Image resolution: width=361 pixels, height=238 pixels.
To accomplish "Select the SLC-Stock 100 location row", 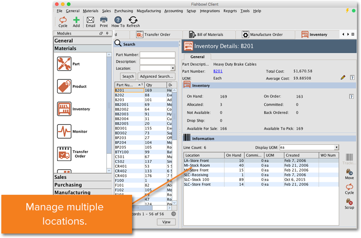I will point(261,180).
